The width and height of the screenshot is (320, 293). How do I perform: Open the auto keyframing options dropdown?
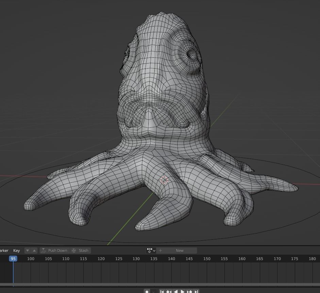[x=154, y=291]
